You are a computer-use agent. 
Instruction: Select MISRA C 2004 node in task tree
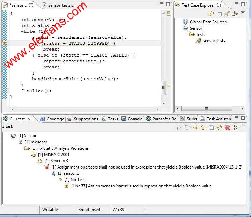[x=53, y=155]
